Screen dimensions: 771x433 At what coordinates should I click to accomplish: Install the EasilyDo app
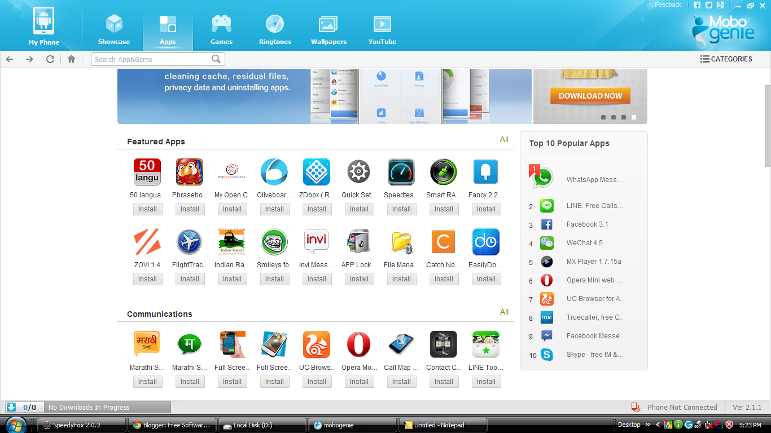pyautogui.click(x=486, y=279)
